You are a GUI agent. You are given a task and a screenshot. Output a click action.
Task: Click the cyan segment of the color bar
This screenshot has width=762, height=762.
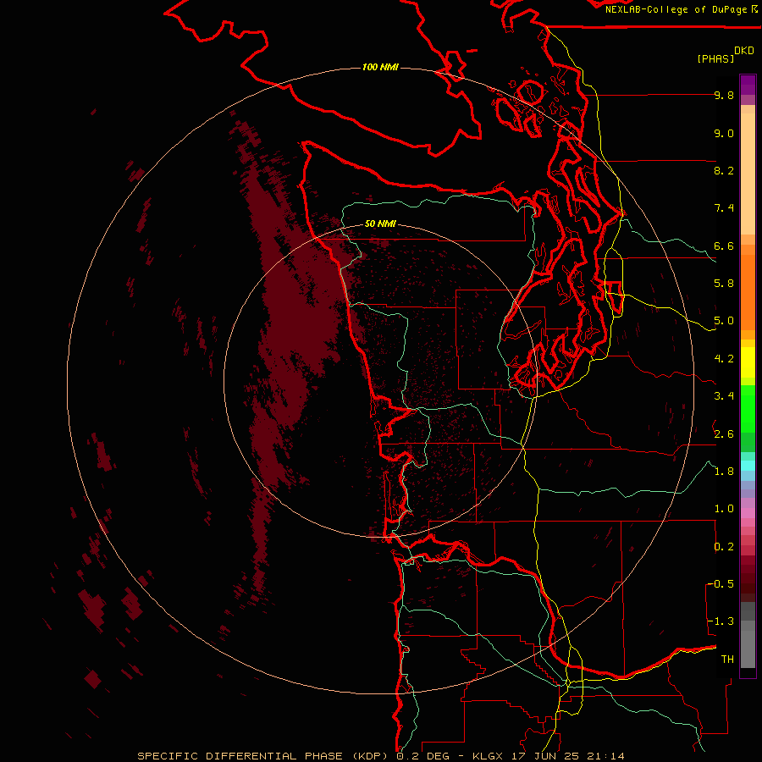tap(748, 466)
